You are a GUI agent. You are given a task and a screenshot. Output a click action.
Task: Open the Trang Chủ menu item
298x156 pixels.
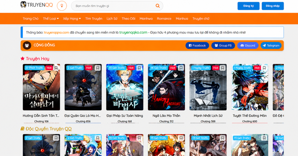31,19
